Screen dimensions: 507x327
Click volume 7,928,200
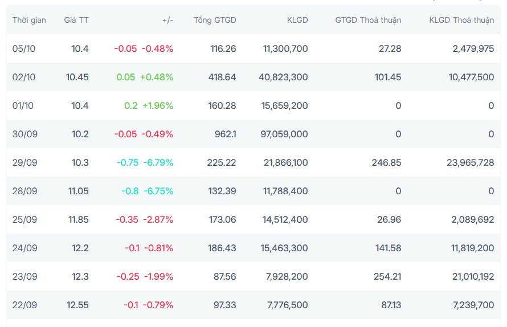click(x=287, y=276)
